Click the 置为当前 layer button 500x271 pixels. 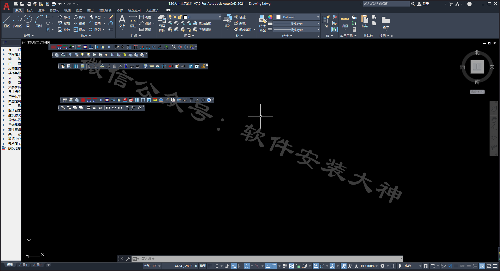pyautogui.click(x=202, y=23)
